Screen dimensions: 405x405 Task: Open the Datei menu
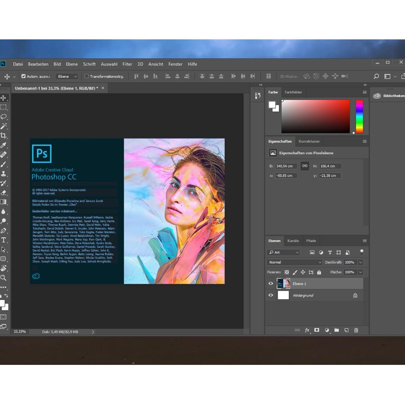tap(18, 64)
